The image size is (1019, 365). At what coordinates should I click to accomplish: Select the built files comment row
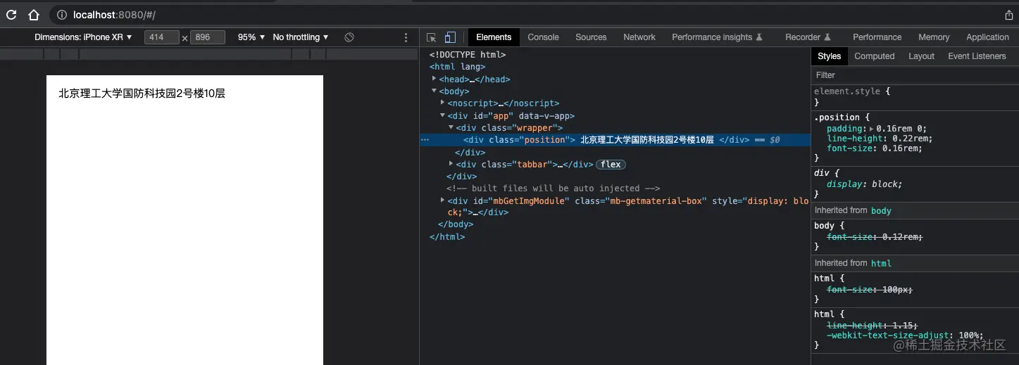[x=553, y=188]
